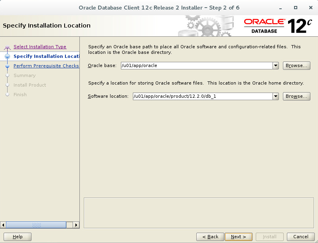Click the Oracle Database 12c logo
Screen dimensions: 318x243
pyautogui.click(x=278, y=26)
